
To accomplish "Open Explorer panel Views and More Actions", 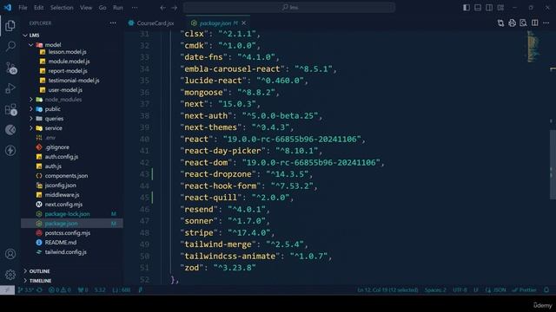I will pyautogui.click(x=113, y=23).
